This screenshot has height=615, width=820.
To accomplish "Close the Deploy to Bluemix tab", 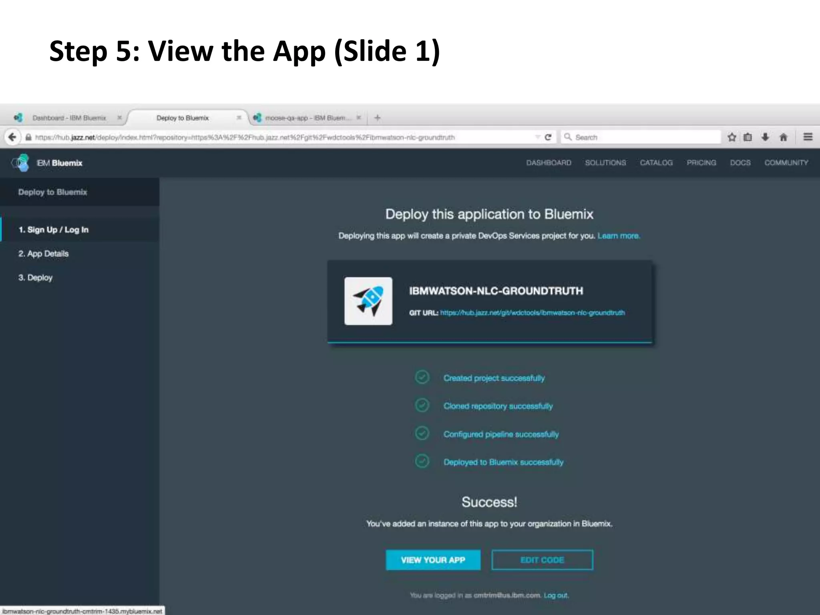I will pyautogui.click(x=239, y=118).
